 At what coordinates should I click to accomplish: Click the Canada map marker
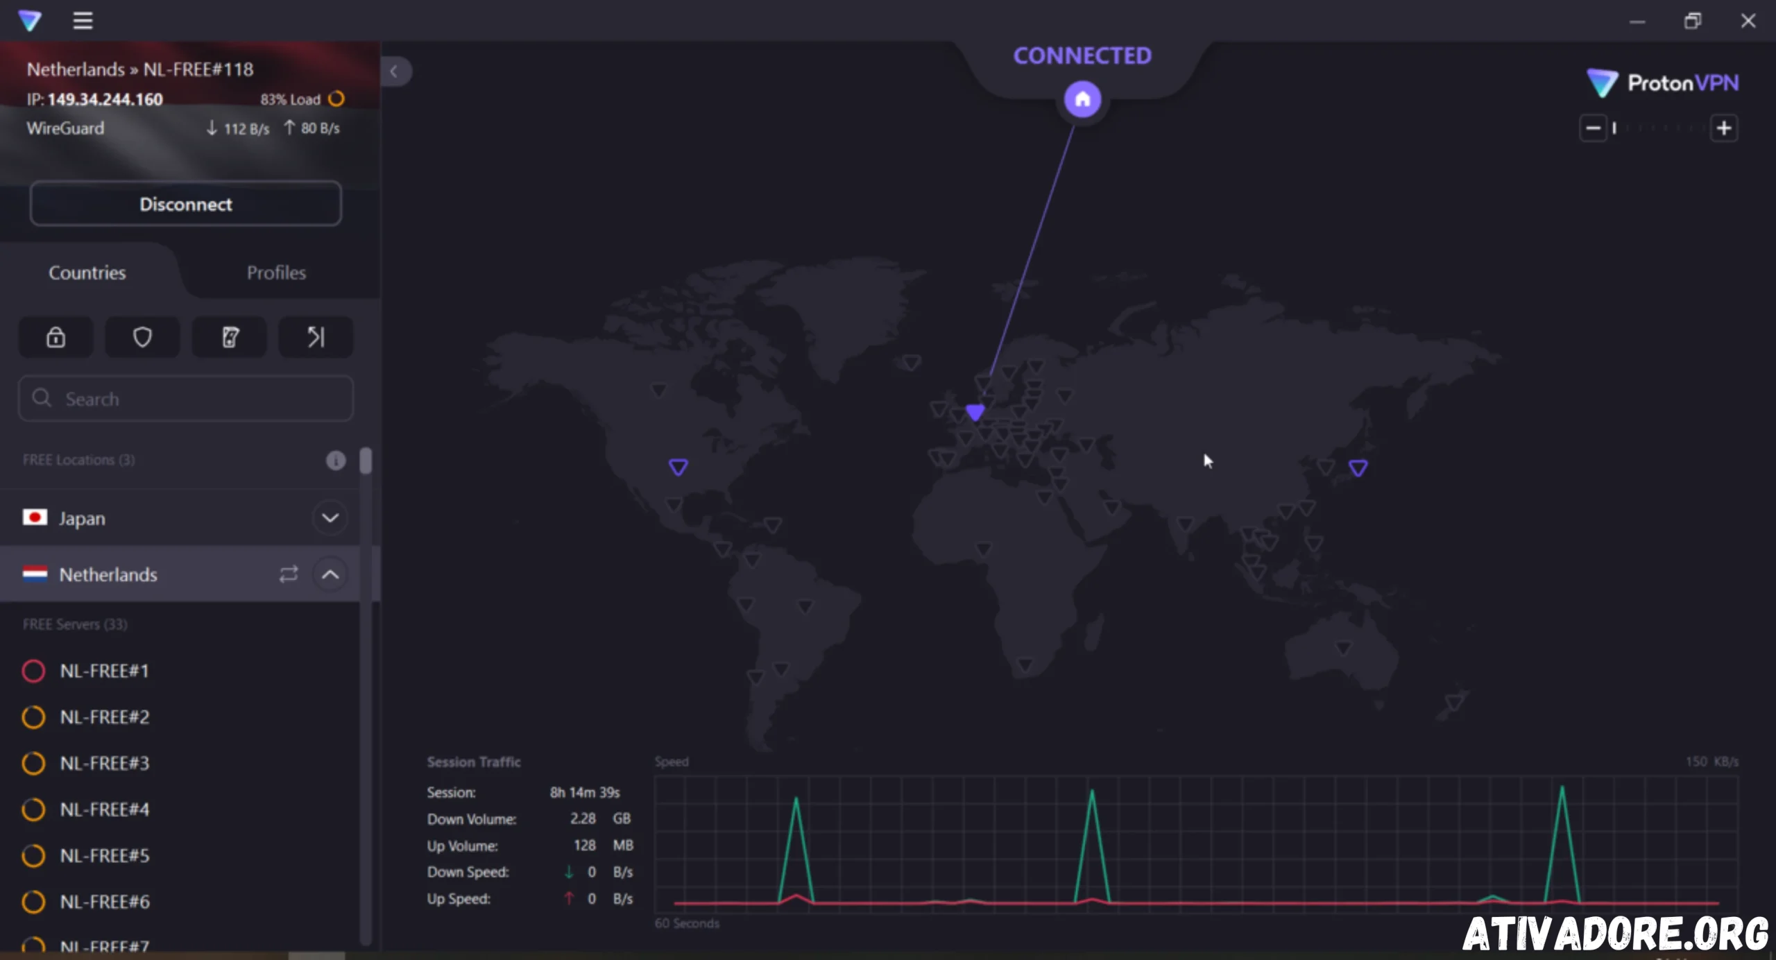(658, 390)
